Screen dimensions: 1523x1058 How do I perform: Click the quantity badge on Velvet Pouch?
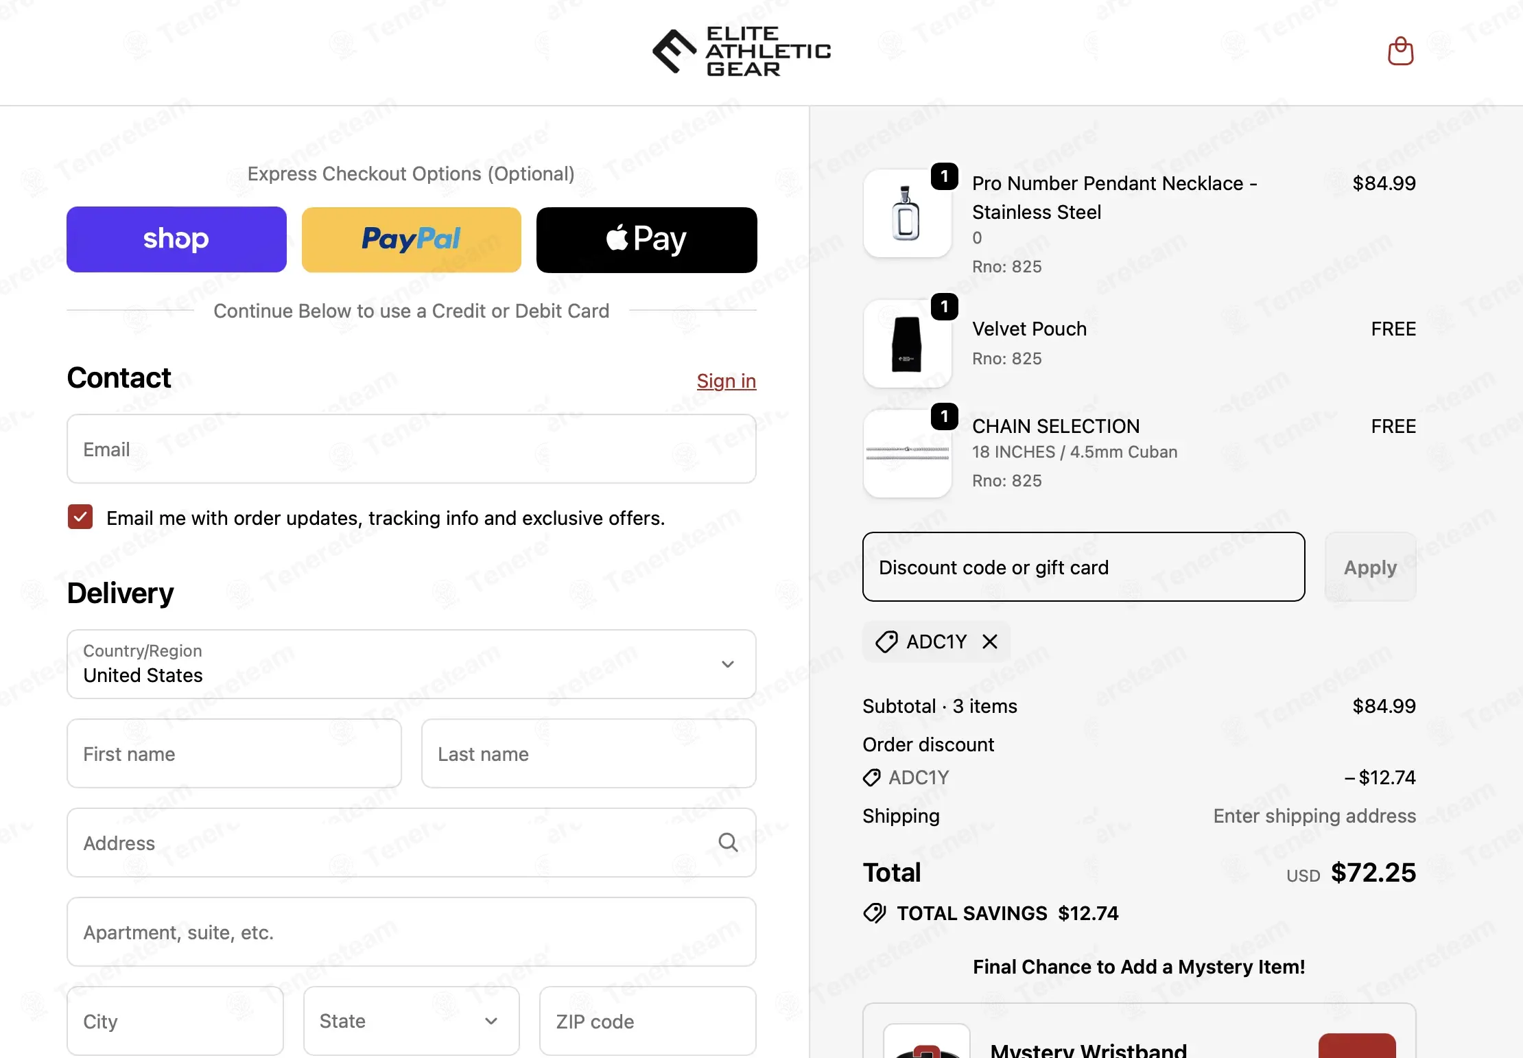[945, 307]
